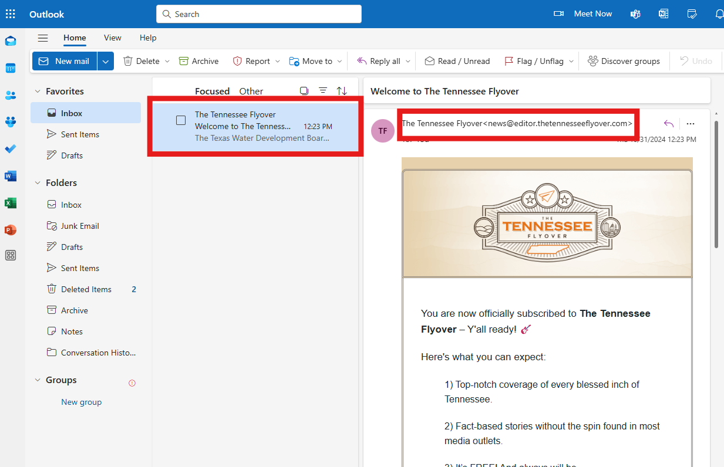The width and height of the screenshot is (724, 467).
Task: Click Flag / Unflag in toolbar
Action: [534, 61]
